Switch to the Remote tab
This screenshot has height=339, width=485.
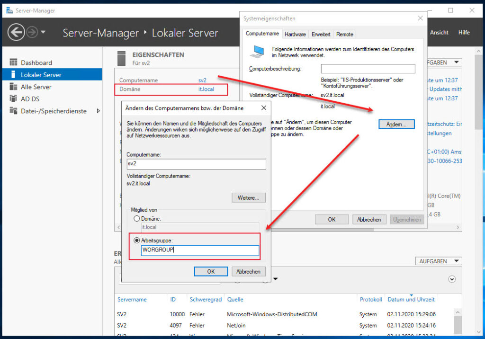(345, 35)
